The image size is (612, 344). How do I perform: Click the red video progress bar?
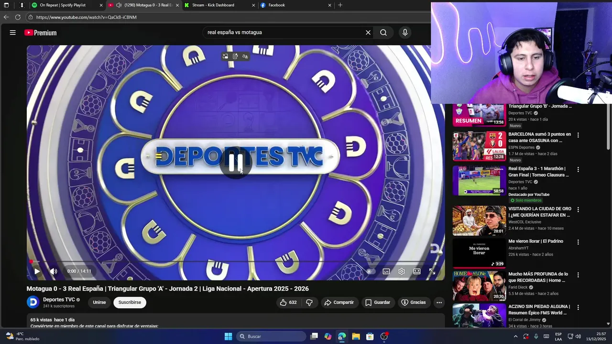235,262
